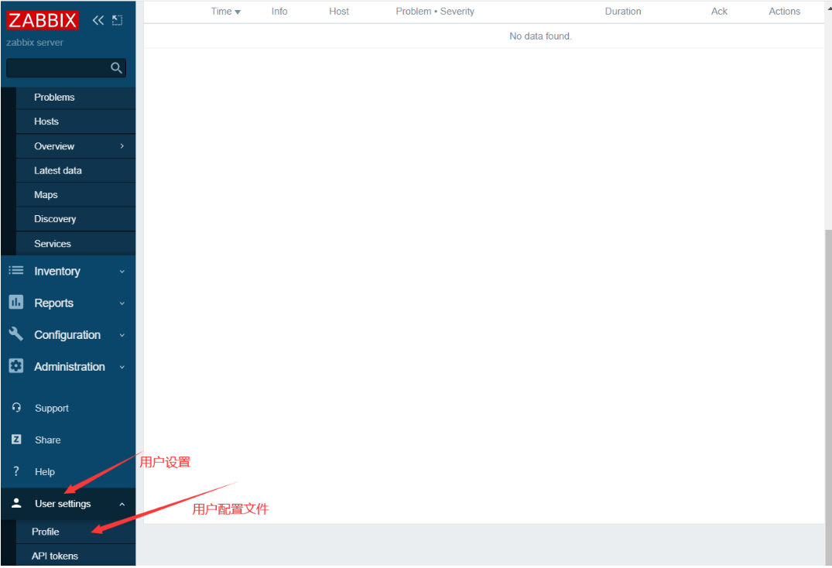
Task: Click the User settings person icon
Action: (x=16, y=503)
